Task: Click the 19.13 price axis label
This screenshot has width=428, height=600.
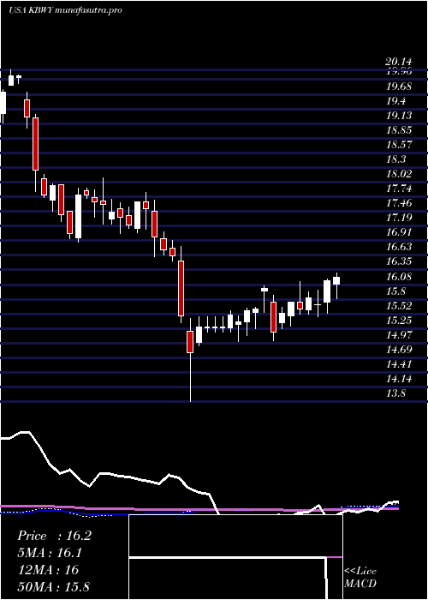Action: pos(399,116)
